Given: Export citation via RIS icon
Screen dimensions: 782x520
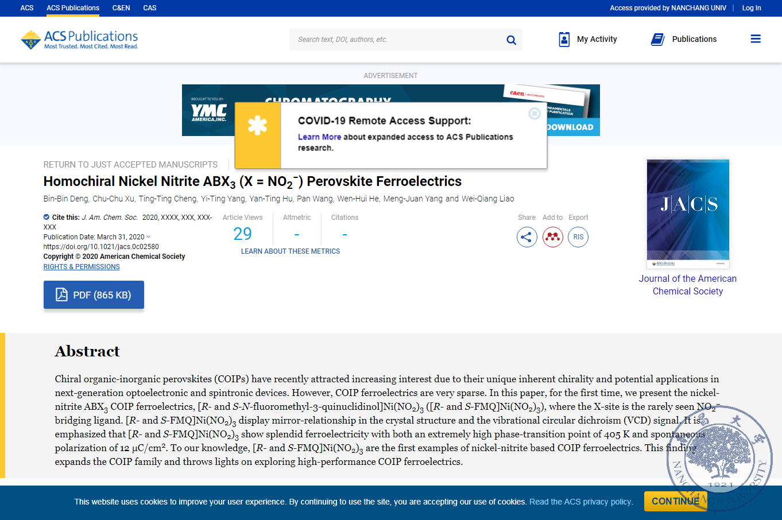Looking at the screenshot, I should coord(578,237).
